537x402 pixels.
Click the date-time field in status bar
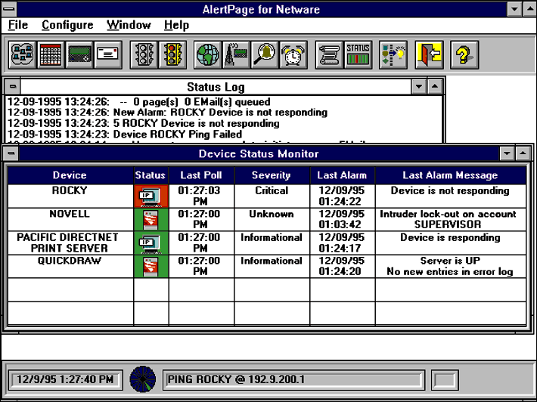pyautogui.click(x=65, y=379)
